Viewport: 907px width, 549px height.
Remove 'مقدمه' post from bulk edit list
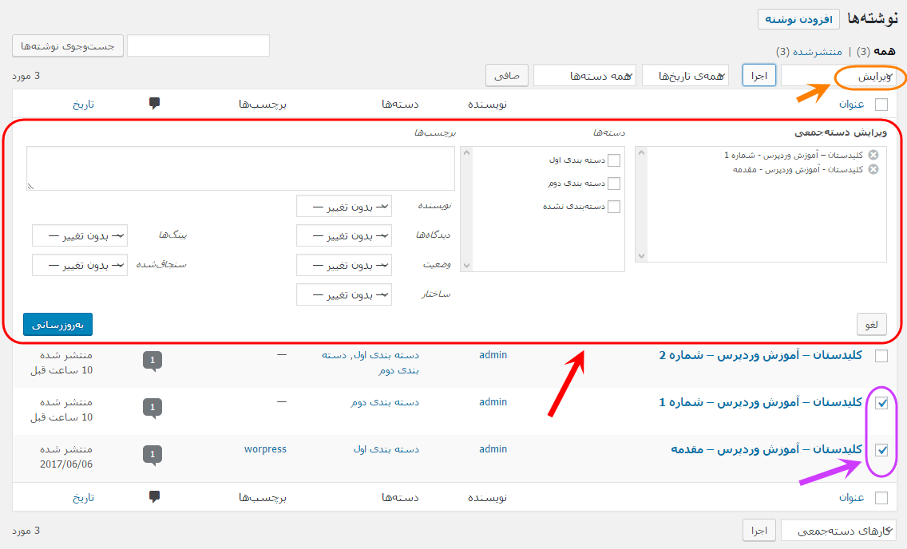click(873, 169)
